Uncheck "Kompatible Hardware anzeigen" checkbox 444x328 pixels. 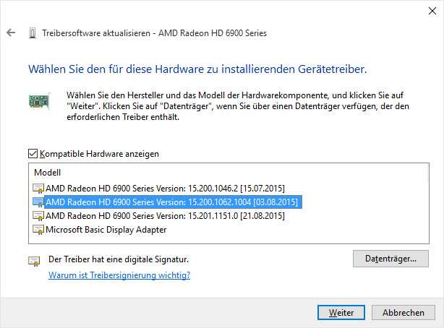pyautogui.click(x=33, y=154)
